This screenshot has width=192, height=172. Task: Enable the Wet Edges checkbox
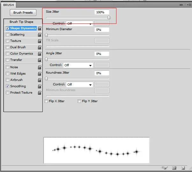(7, 73)
